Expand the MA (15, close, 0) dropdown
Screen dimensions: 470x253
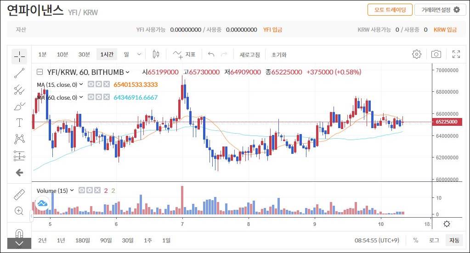point(81,84)
